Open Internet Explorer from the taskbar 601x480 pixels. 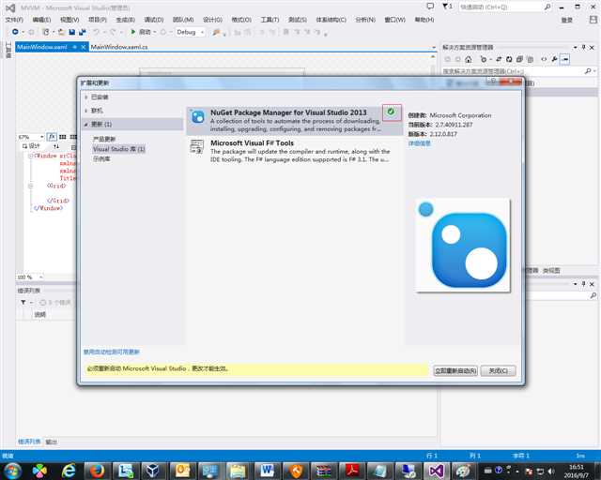point(69,471)
